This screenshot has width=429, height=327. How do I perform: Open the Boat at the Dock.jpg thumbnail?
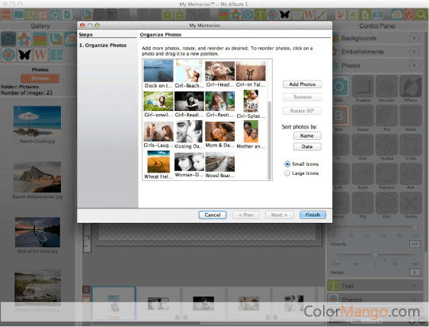pos(37,232)
